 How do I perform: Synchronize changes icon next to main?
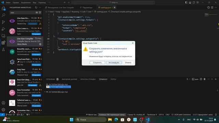pos(14,115)
